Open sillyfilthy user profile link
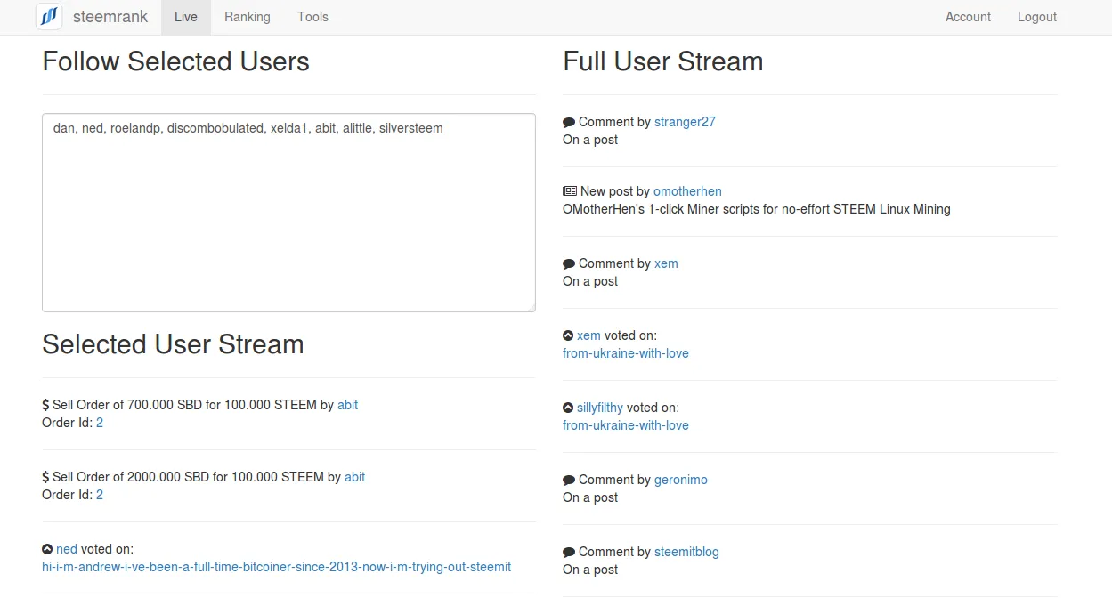This screenshot has width=1112, height=598. point(600,408)
